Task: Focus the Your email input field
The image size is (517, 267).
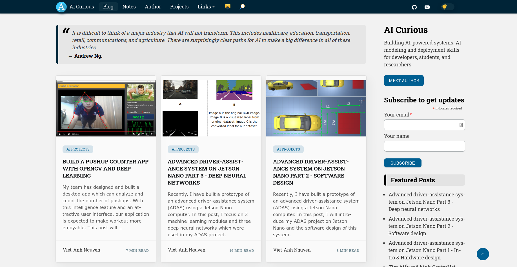Action: pyautogui.click(x=421, y=125)
